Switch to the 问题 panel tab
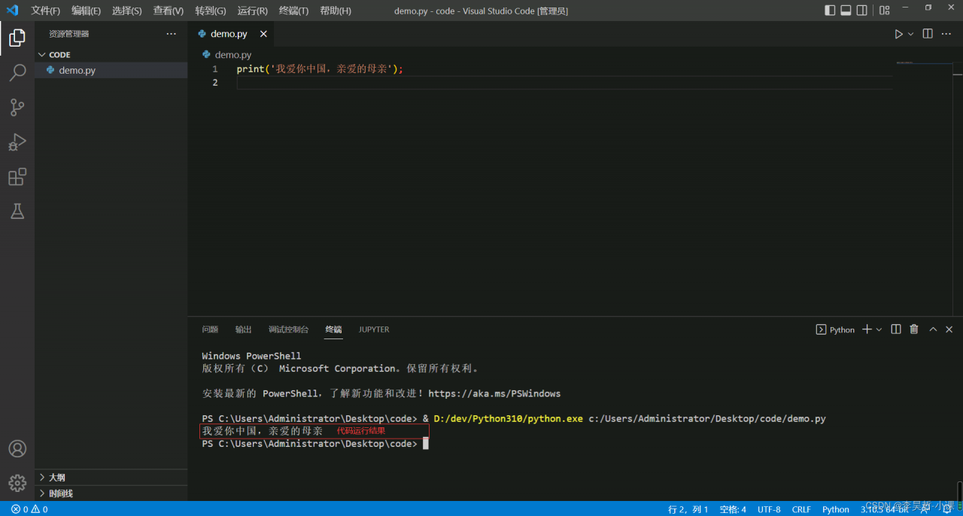963x516 pixels. [x=210, y=329]
